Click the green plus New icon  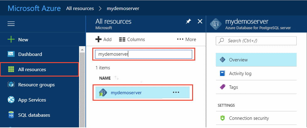tap(11, 40)
